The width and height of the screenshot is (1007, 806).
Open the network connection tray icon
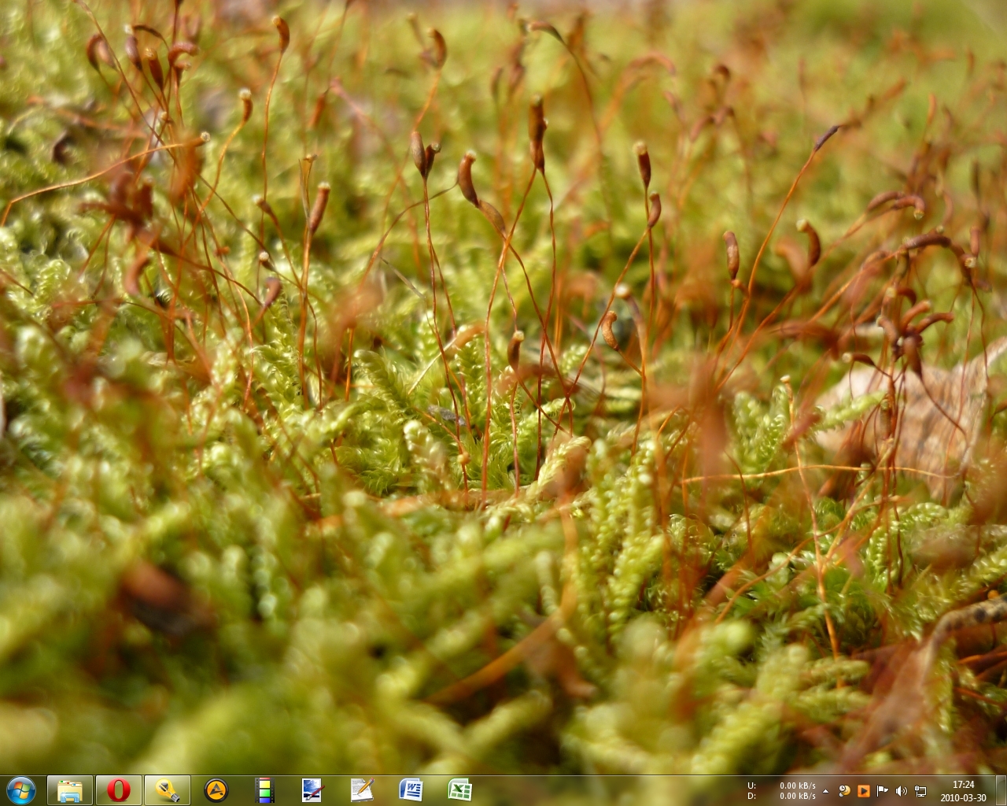tap(920, 791)
